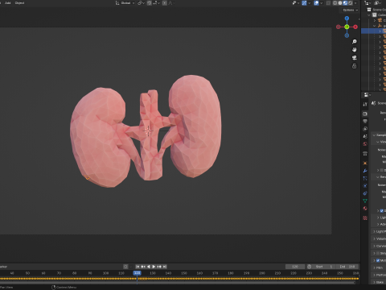Screen dimensions: 386x290
Task: Open the Output properties tab
Action: coord(365,122)
